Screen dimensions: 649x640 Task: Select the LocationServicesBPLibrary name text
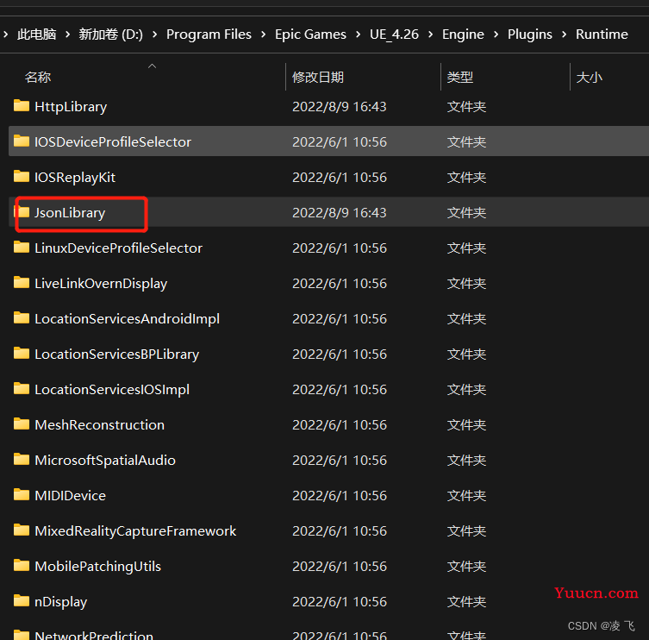pos(116,355)
